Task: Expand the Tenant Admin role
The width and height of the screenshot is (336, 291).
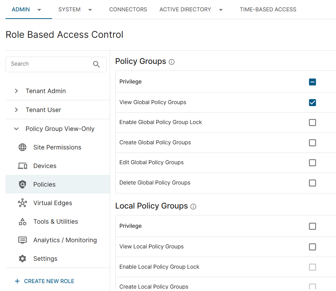Action: pos(16,91)
